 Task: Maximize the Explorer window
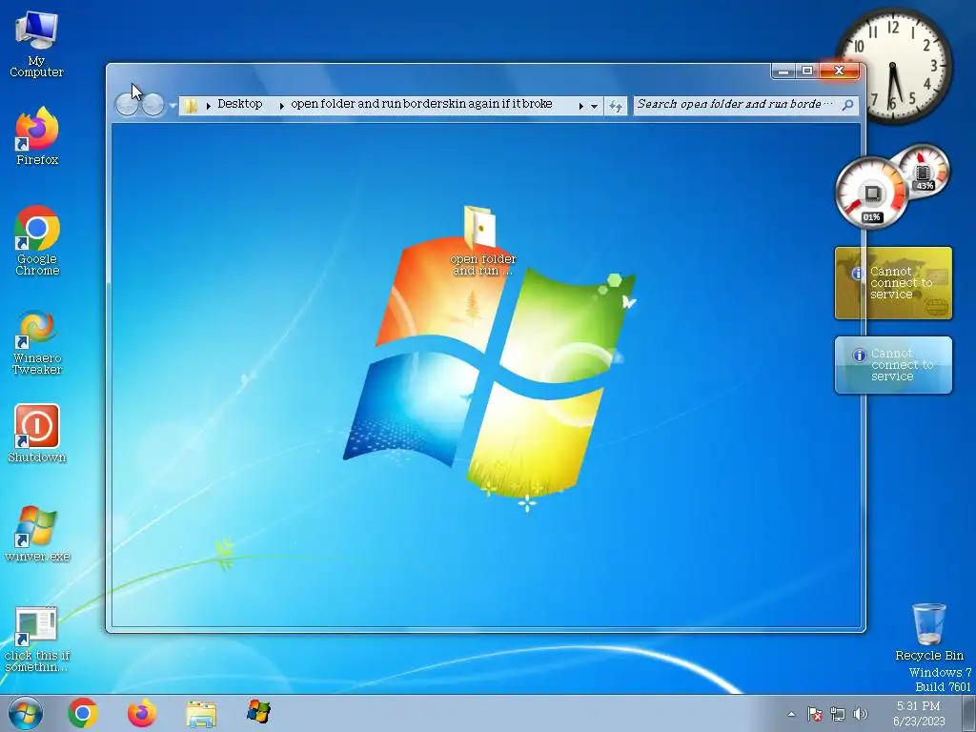click(807, 71)
